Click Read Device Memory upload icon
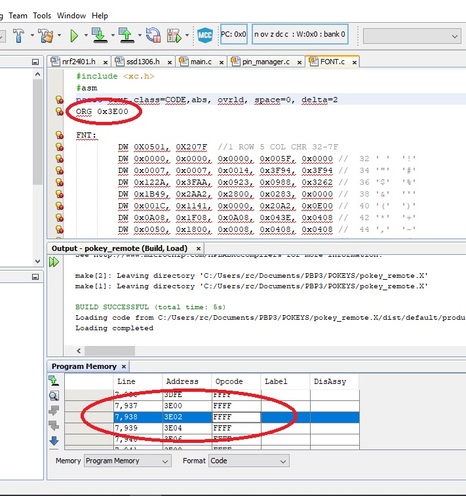The image size is (466, 496). coord(126,34)
